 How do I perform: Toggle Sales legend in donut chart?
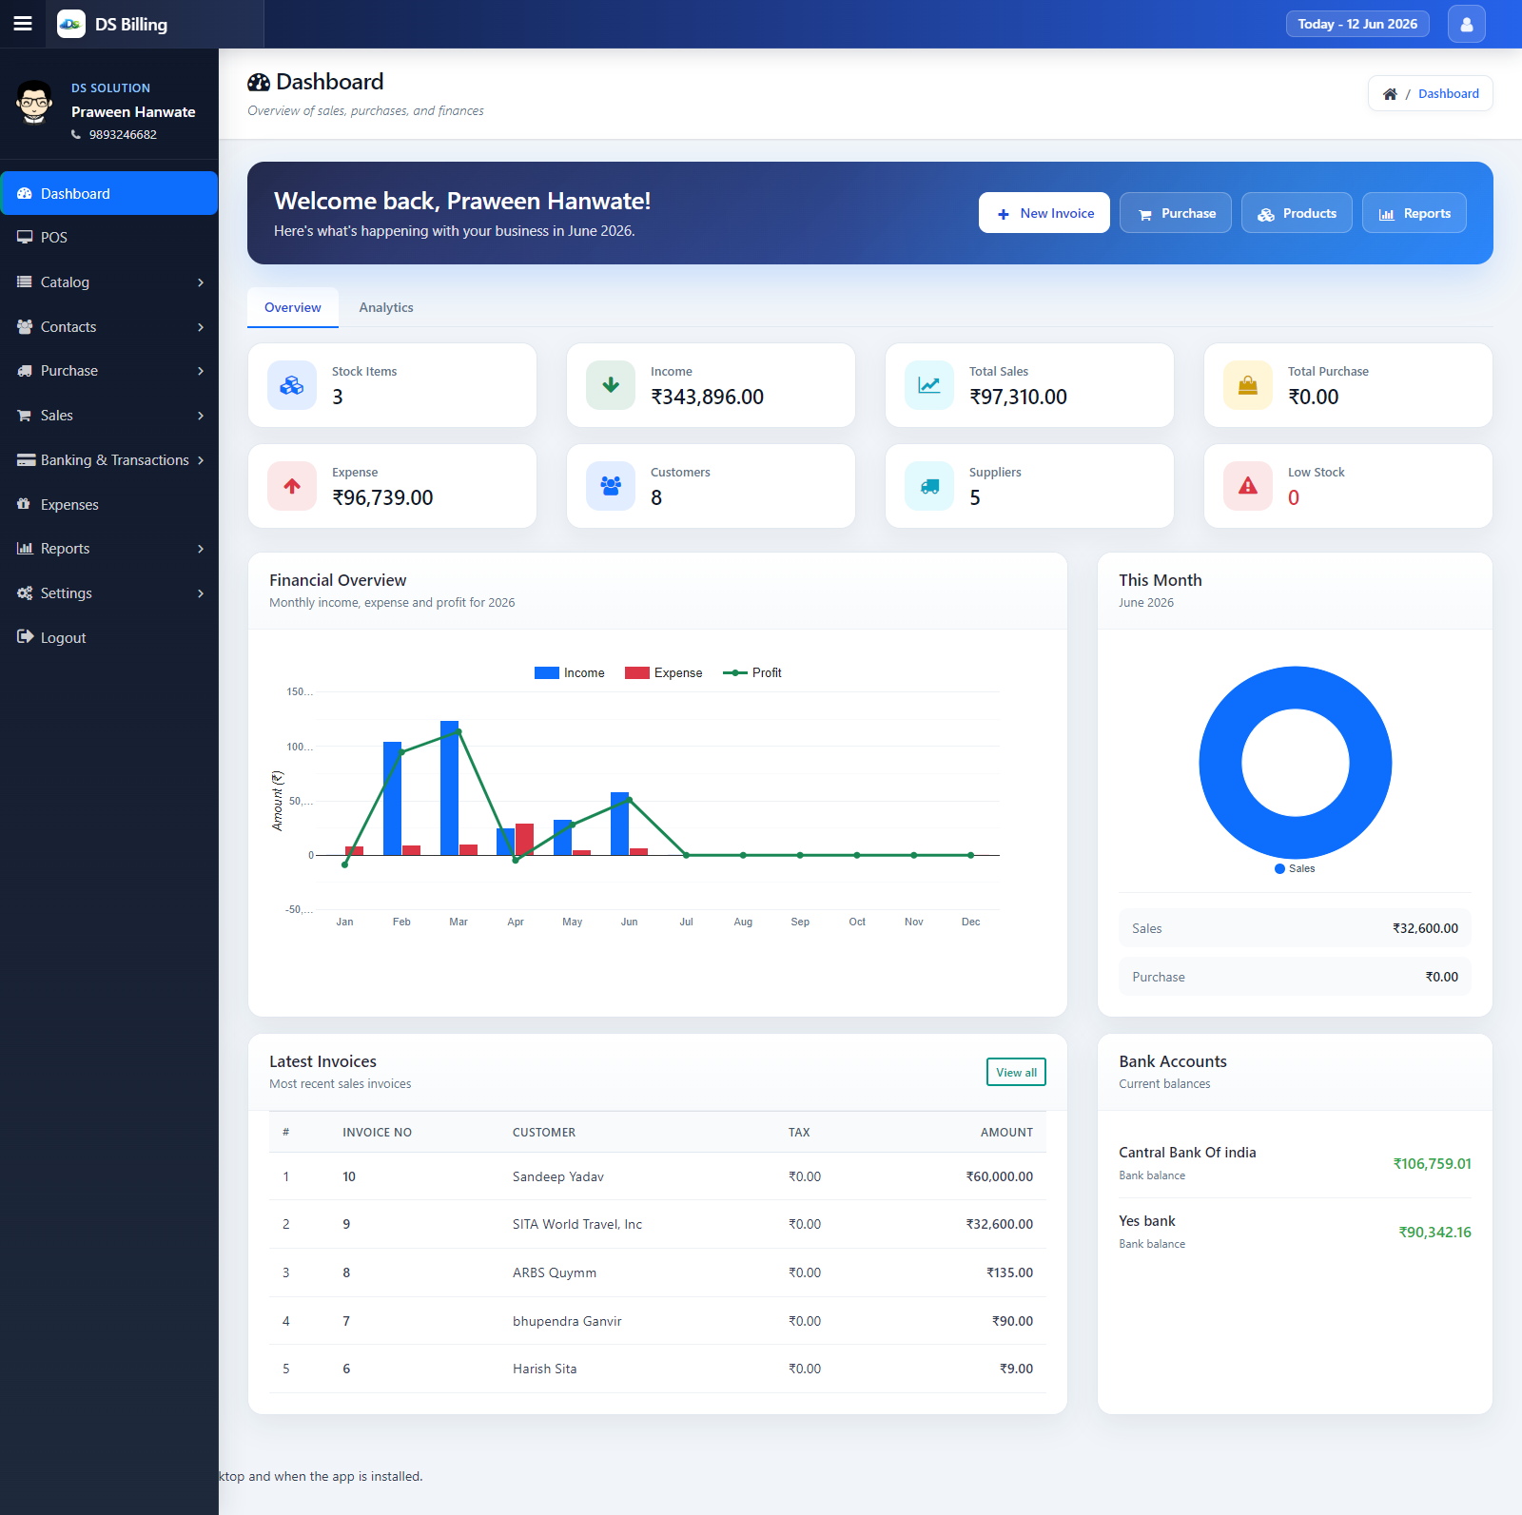(x=1295, y=868)
